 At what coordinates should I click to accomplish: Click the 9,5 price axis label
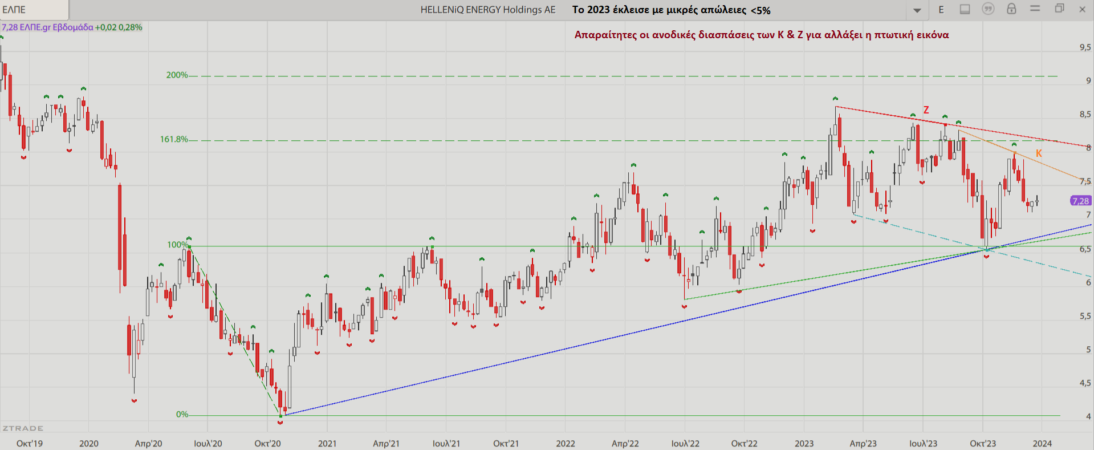[1085, 47]
